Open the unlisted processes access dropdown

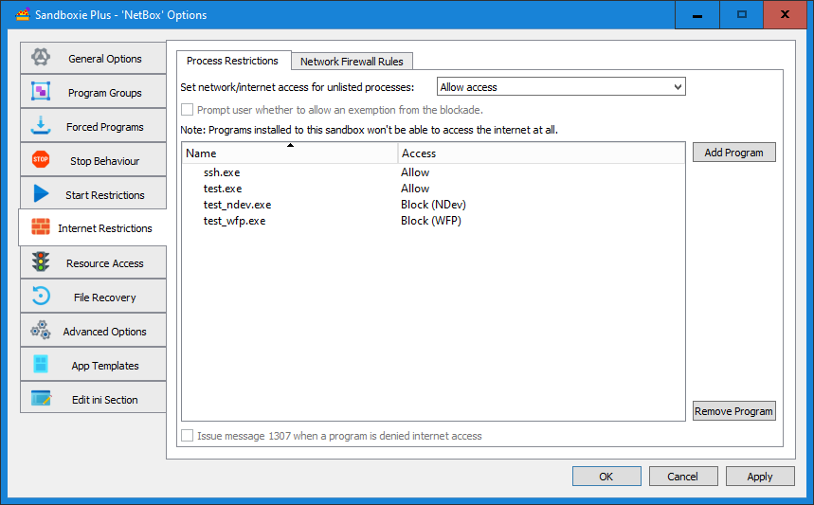561,87
